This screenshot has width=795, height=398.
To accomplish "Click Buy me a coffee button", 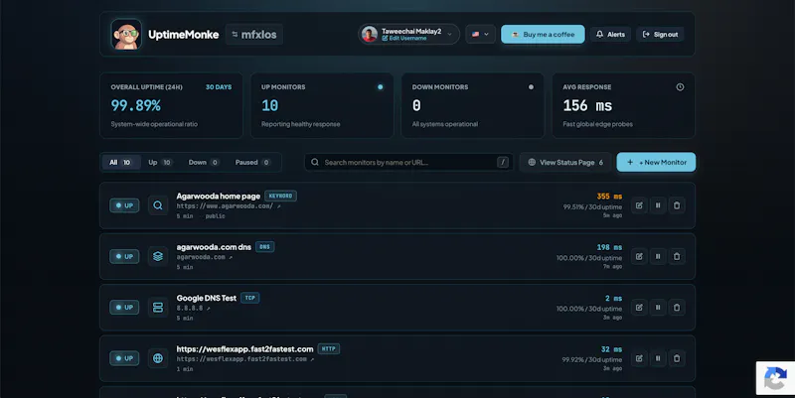I will [543, 35].
